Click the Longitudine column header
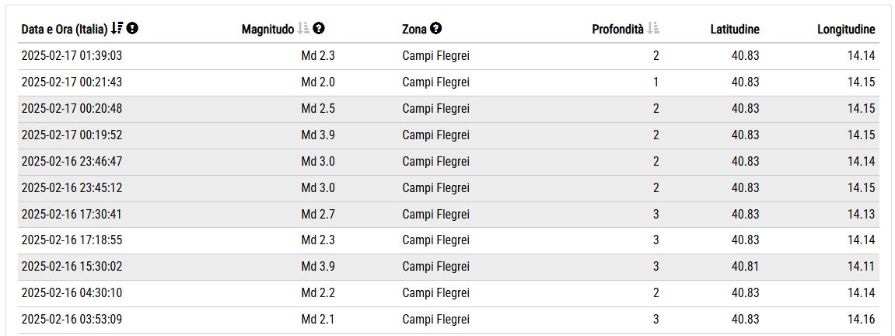Viewport: 895px width, 336px height. (x=846, y=29)
